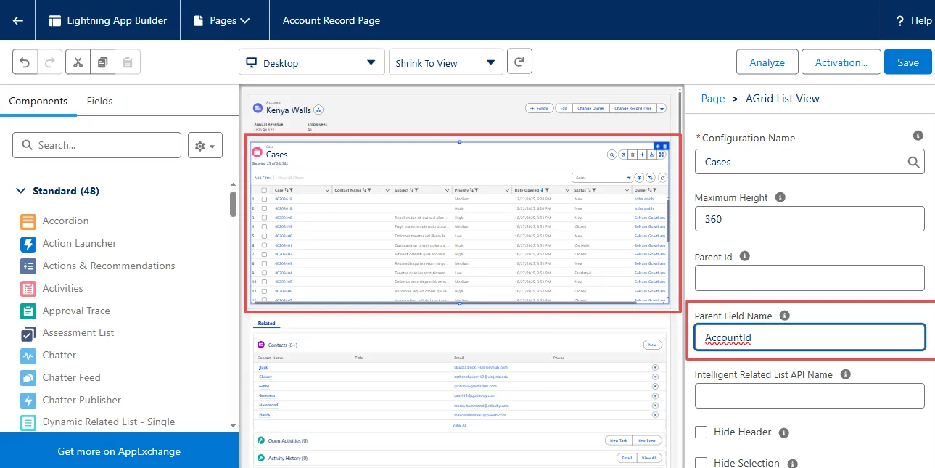
Task: Tick the checkbox for case 00203619
Action: pyautogui.click(x=264, y=199)
